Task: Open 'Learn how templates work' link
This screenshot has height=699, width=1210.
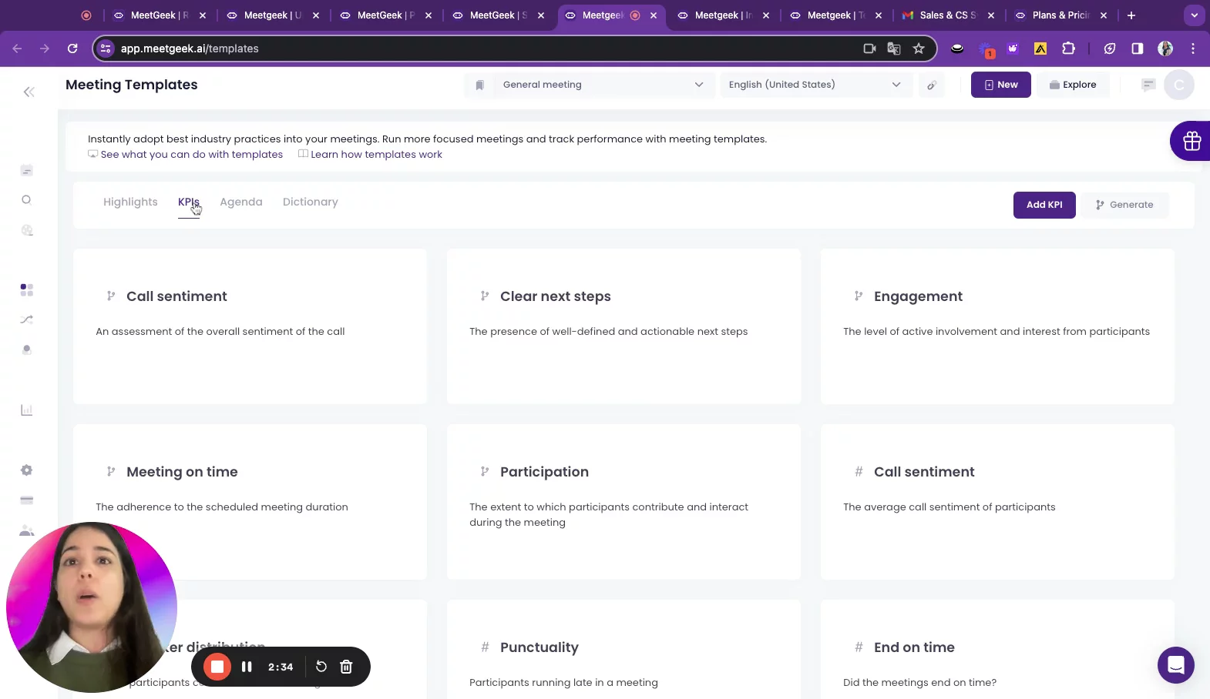Action: click(x=376, y=155)
